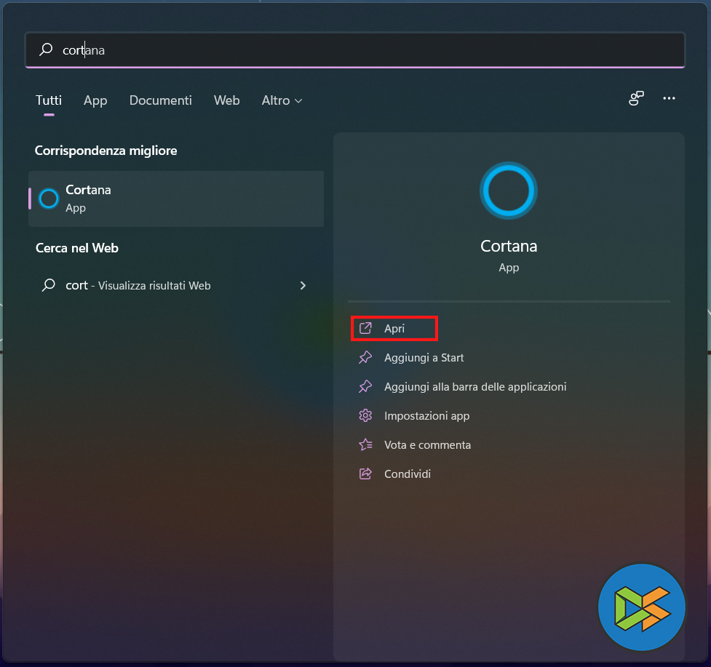Choose Condividi for Cortana
The width and height of the screenshot is (711, 667).
(x=408, y=474)
